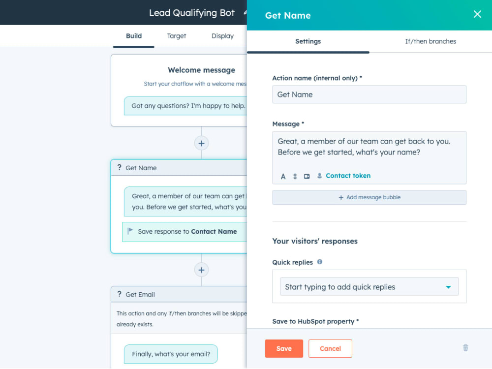492x369 pixels.
Task: Click the question mark on the Get Email card
Action: coord(119,294)
